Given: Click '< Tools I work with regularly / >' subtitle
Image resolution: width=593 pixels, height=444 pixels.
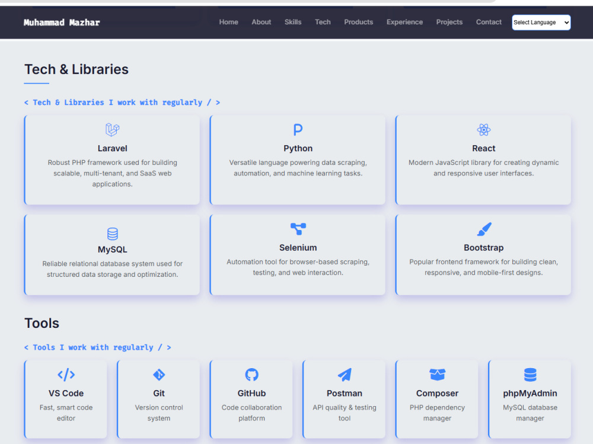Looking at the screenshot, I should (98, 347).
